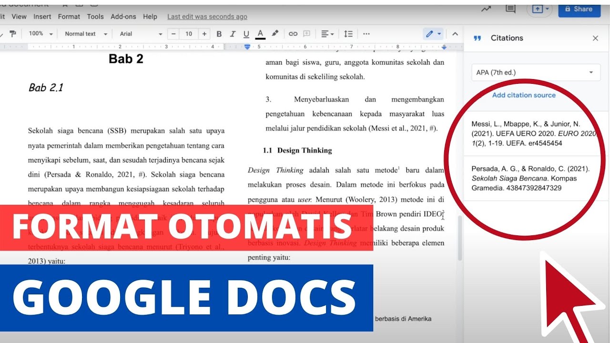
Task: Click the 'Bab 2' heading
Action: [126, 59]
